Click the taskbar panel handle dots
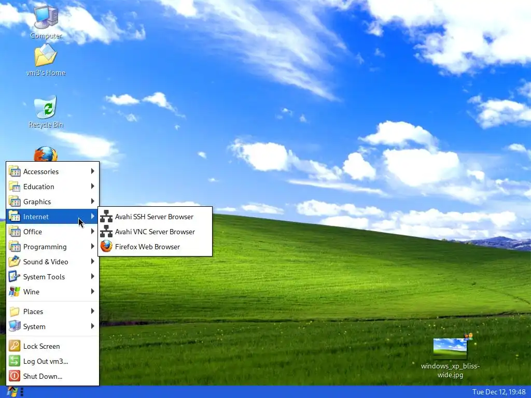This screenshot has height=398, width=531. [22, 392]
